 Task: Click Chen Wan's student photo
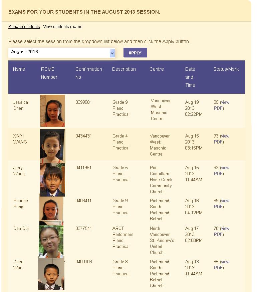(51, 274)
